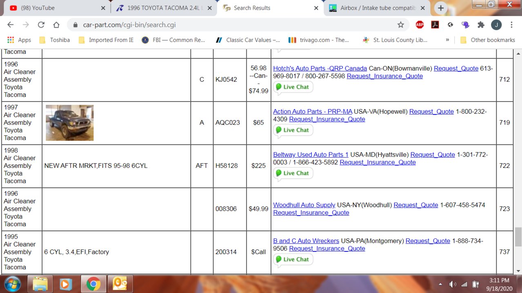Open the Adobe Acrobat extension
Image resolution: width=522 pixels, height=293 pixels.
435,25
